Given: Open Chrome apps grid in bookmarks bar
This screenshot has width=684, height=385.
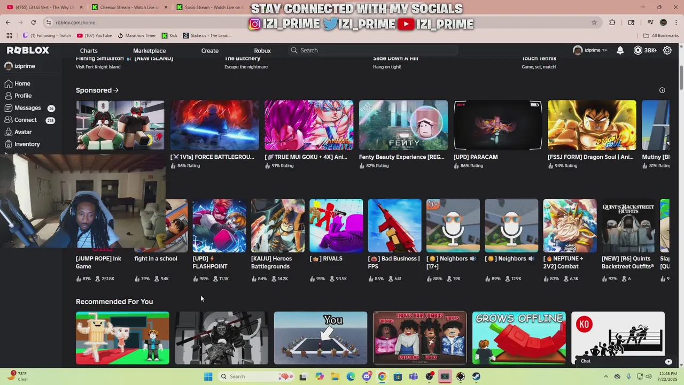Looking at the screenshot, I should point(9,36).
